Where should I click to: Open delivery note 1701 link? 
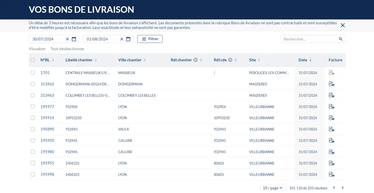click(45, 73)
